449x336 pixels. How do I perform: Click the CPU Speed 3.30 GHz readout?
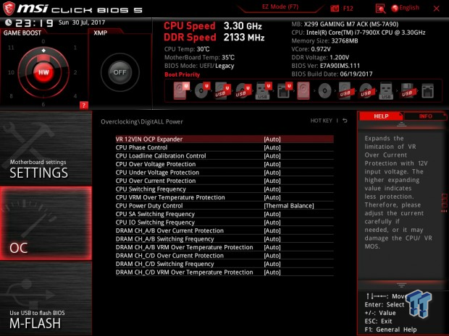coord(213,26)
